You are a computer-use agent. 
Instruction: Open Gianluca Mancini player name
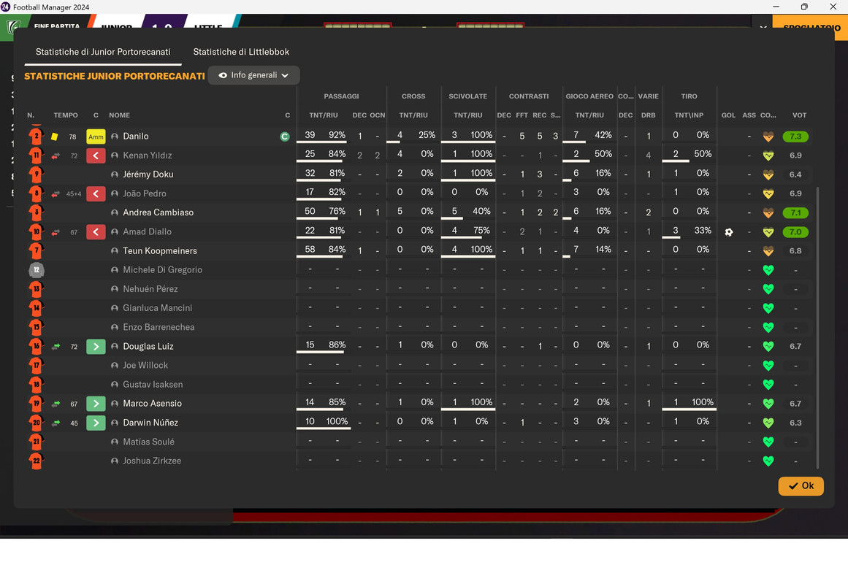pyautogui.click(x=157, y=308)
